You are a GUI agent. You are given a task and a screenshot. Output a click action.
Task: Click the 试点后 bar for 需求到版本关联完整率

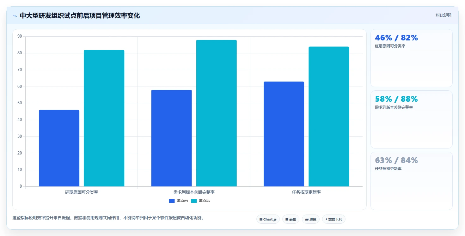[x=217, y=113]
